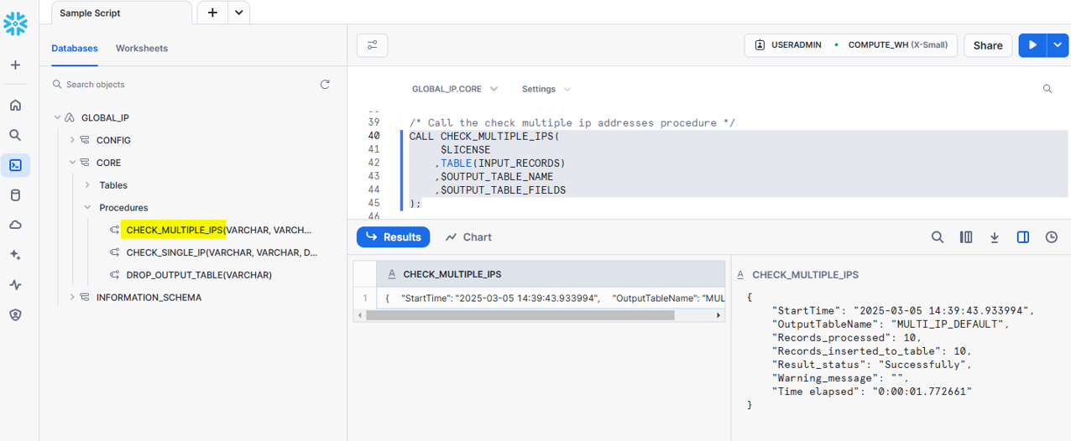Collapse the CORE schema node
Screen dimensions: 1071x441
pos(72,163)
